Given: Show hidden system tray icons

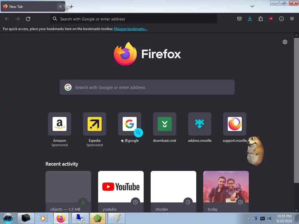Looking at the screenshot, I should tap(248, 218).
